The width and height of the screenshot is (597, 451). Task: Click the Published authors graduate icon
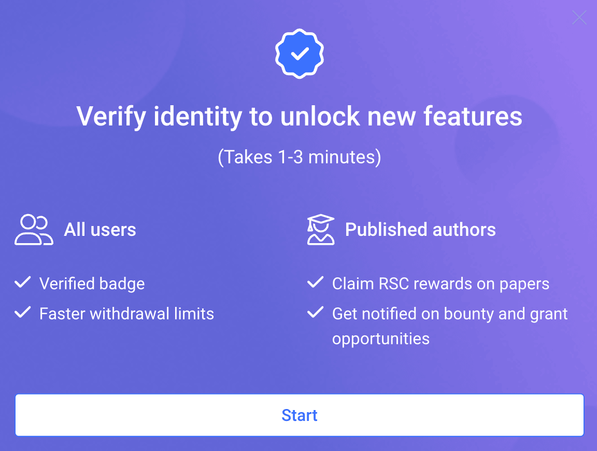tap(321, 229)
